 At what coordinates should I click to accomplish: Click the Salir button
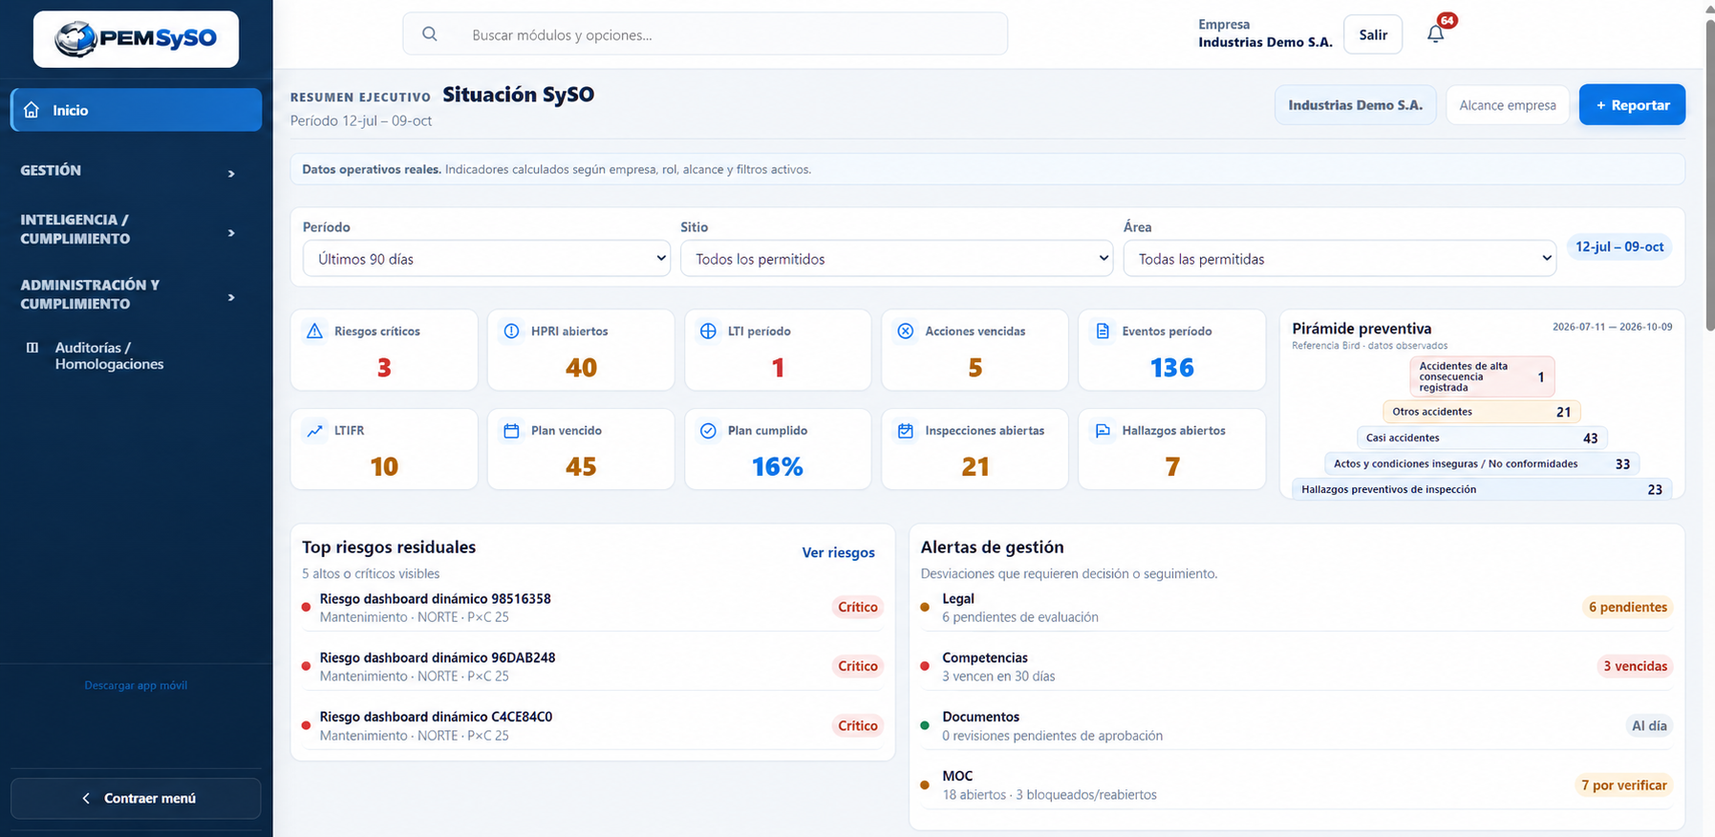(x=1373, y=34)
